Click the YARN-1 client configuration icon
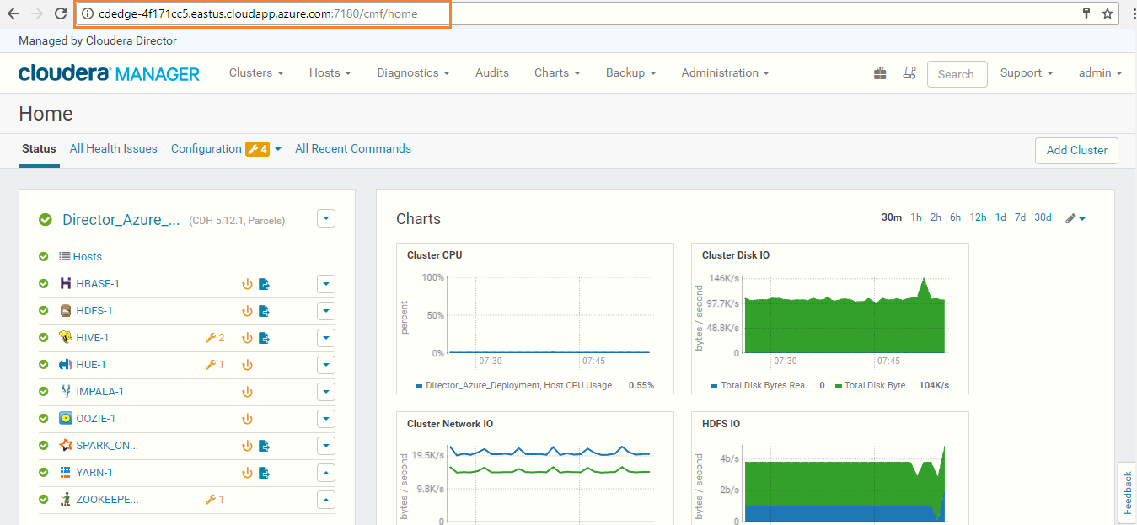 [x=264, y=473]
